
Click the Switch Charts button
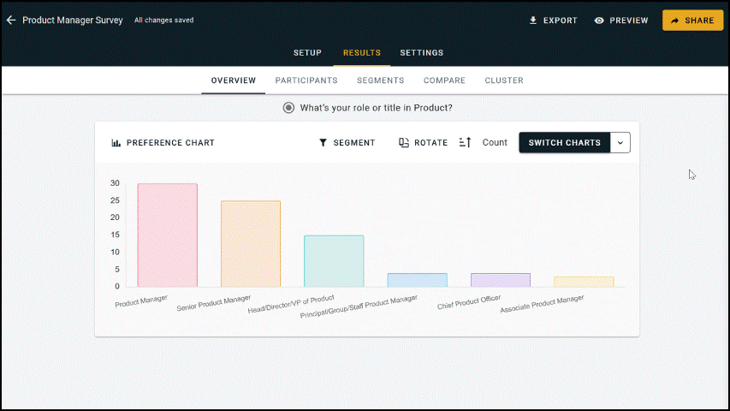(564, 143)
